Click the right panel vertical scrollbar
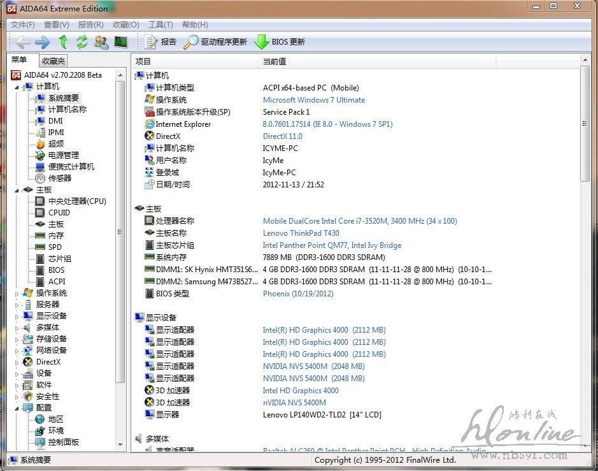Viewport: 598px width, 471px height. (586, 255)
